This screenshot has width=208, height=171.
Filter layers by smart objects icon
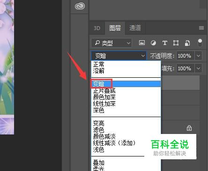(187, 43)
